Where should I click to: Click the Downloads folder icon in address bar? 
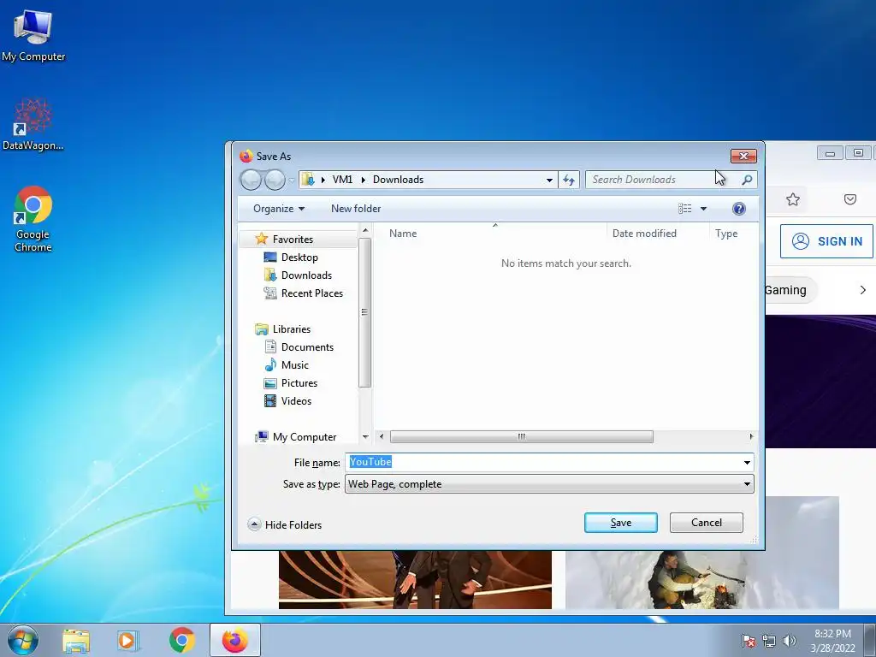[308, 180]
